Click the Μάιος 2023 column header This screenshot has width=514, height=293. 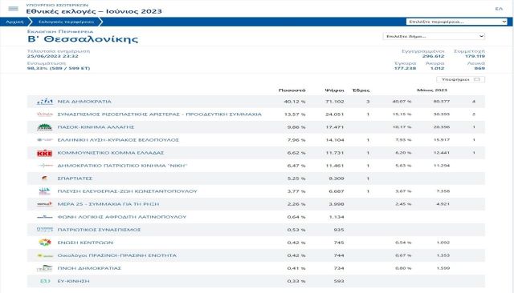coord(432,90)
